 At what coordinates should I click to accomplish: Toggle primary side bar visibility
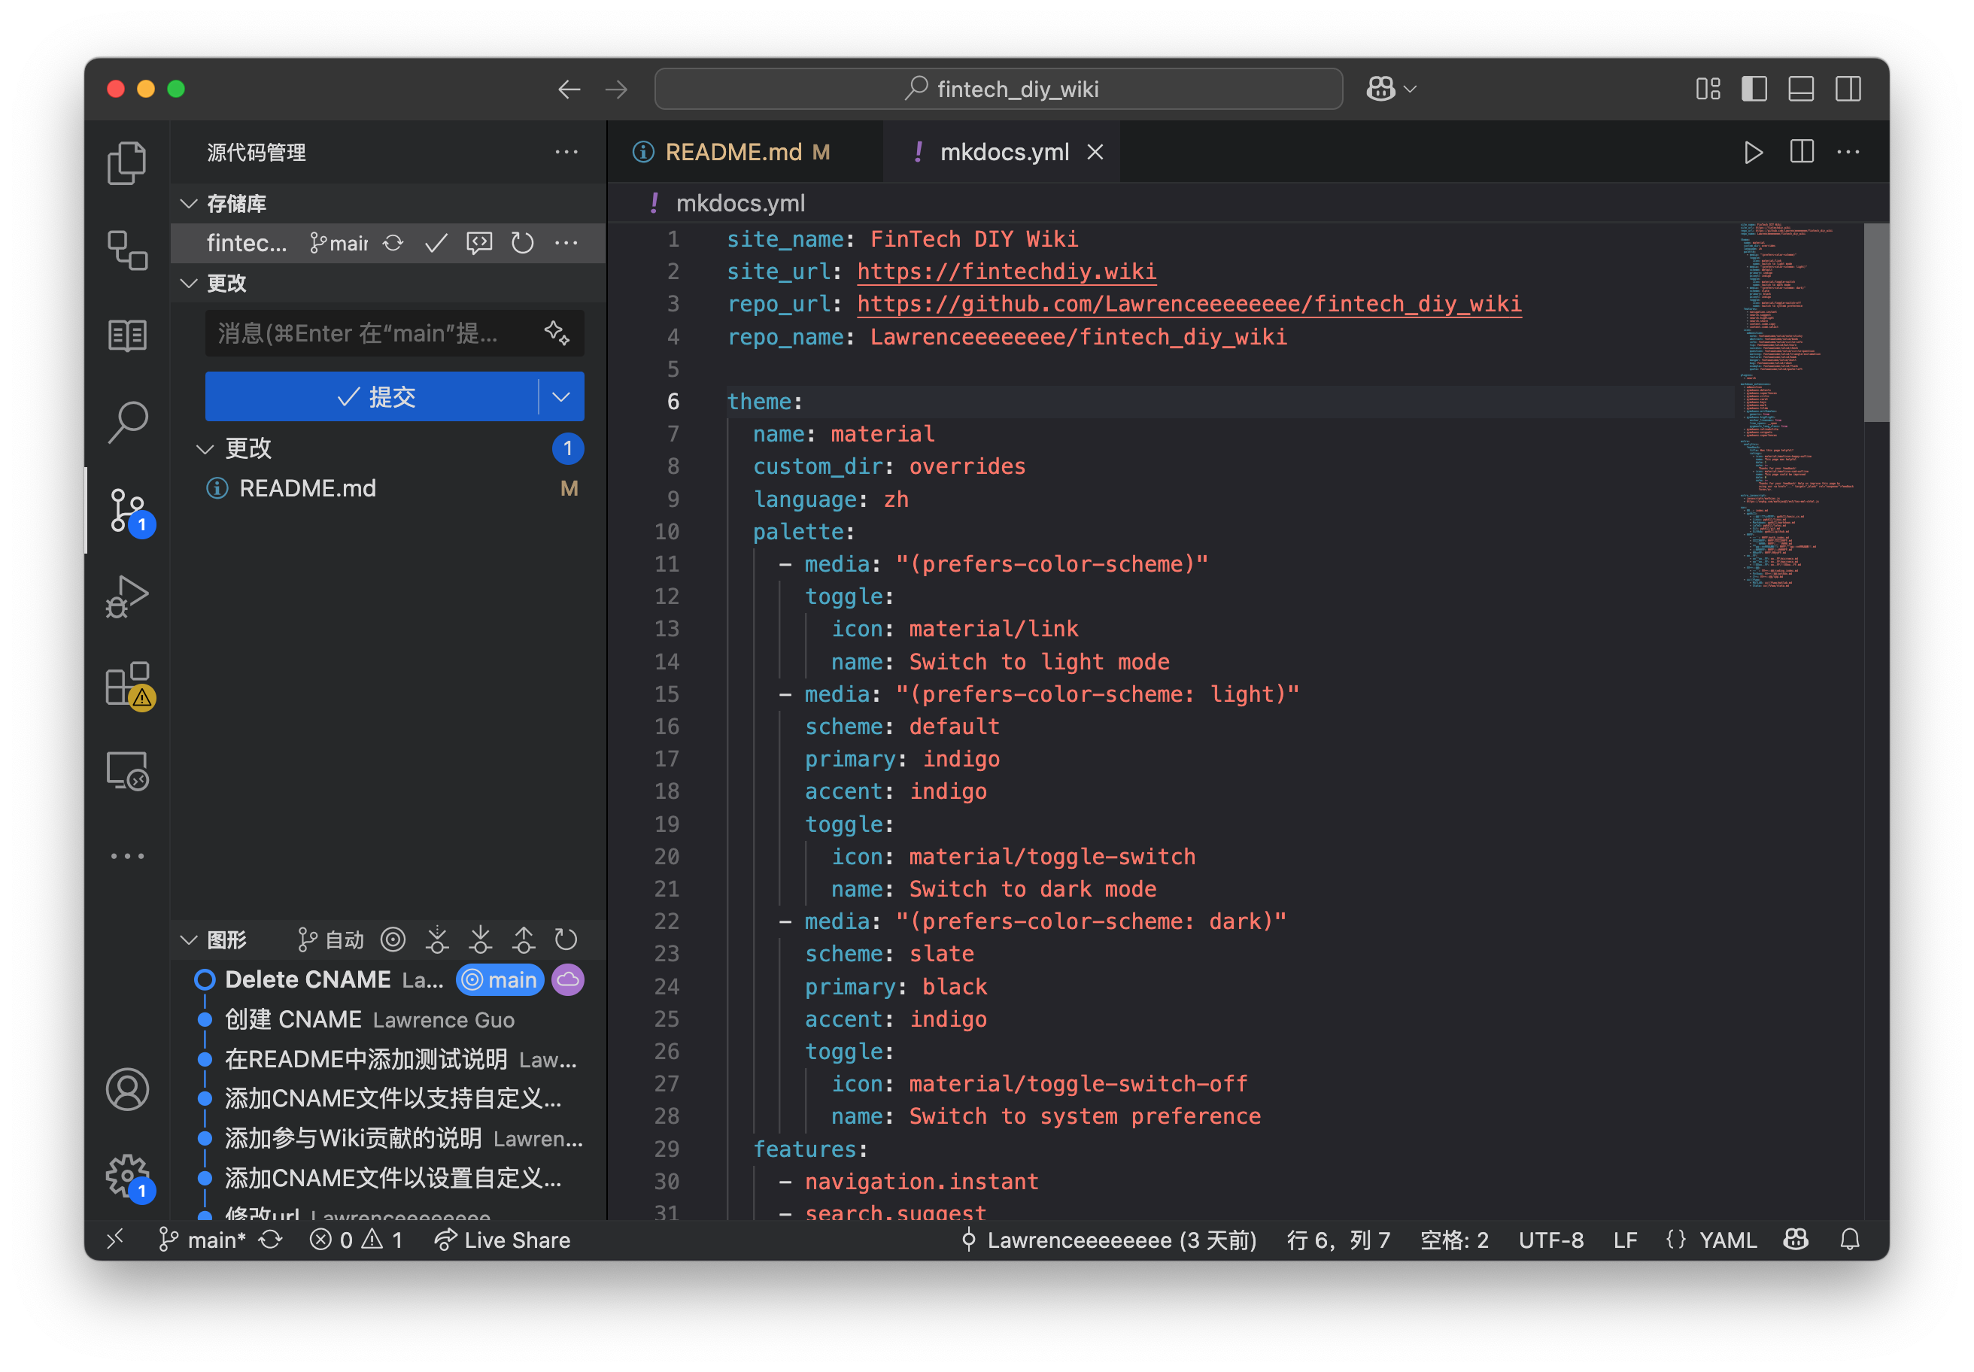click(1754, 89)
